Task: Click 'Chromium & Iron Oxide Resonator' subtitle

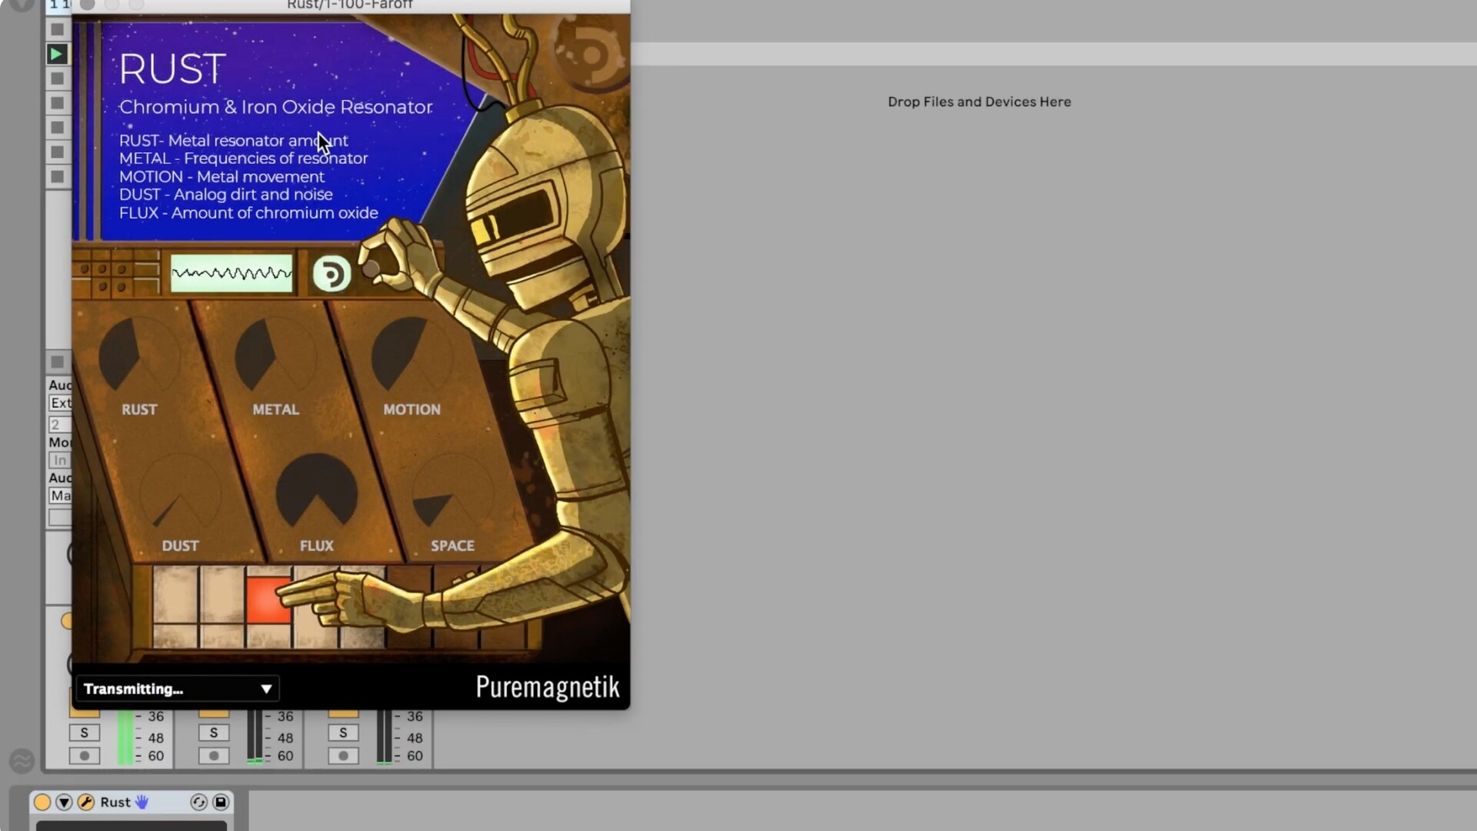Action: pyautogui.click(x=275, y=107)
